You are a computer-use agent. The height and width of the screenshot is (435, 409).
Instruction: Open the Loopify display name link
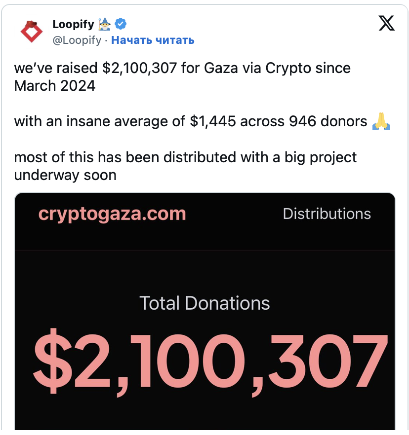click(x=73, y=24)
